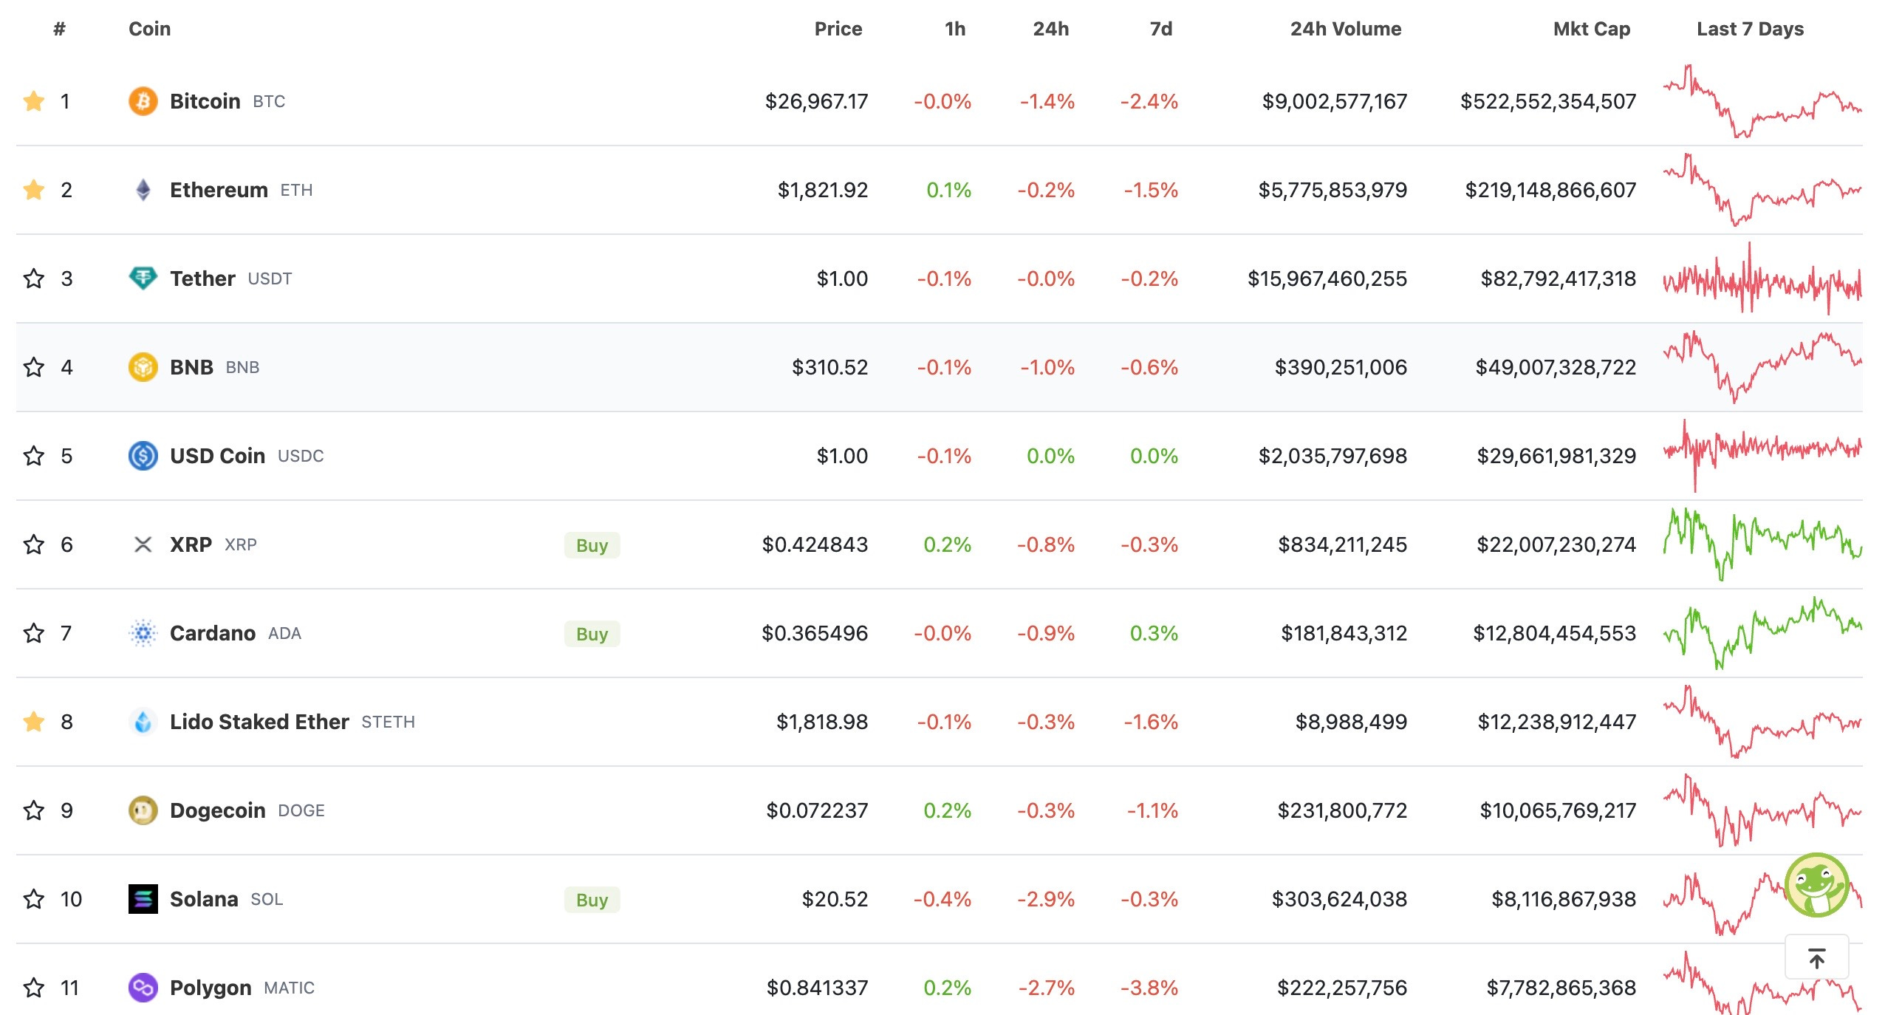Favorite Solana with the star icon
Image resolution: width=1885 pixels, height=1015 pixels.
[34, 899]
